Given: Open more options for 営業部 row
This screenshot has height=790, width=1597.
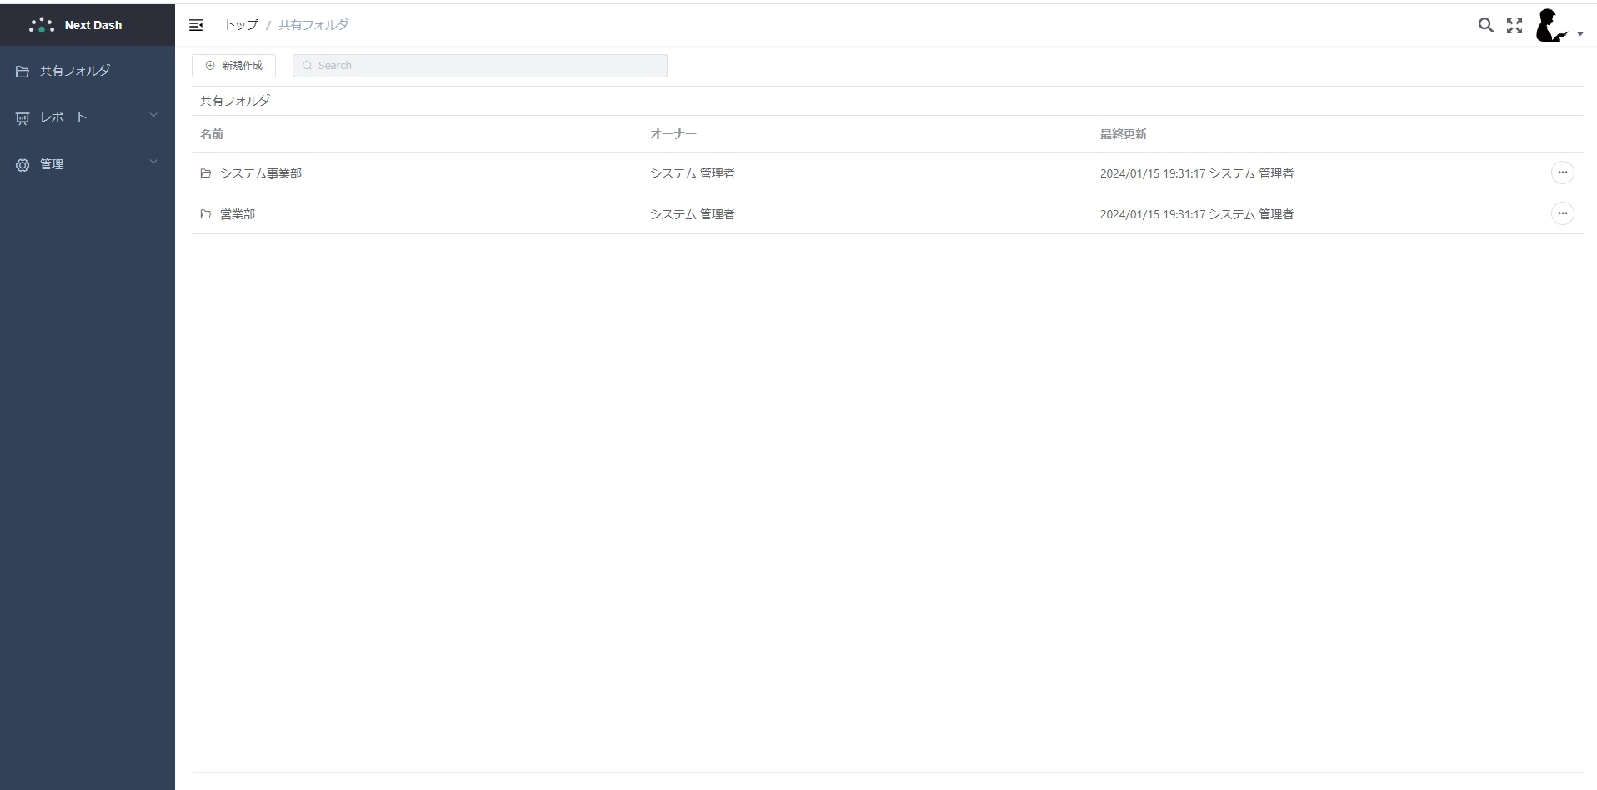Looking at the screenshot, I should click(1562, 213).
